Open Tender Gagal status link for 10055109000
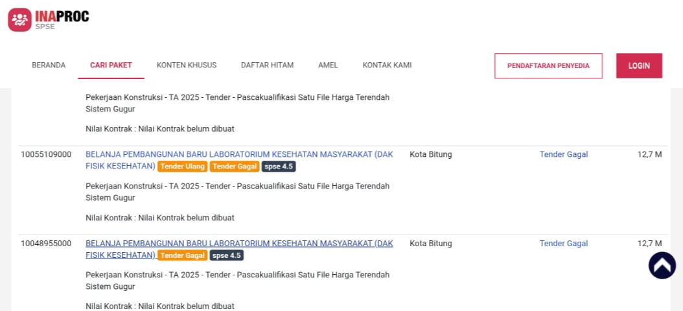 (563, 155)
